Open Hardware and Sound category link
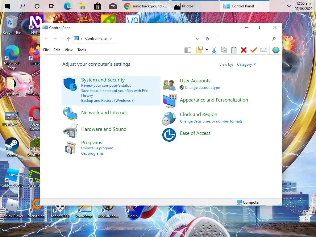 (x=104, y=129)
